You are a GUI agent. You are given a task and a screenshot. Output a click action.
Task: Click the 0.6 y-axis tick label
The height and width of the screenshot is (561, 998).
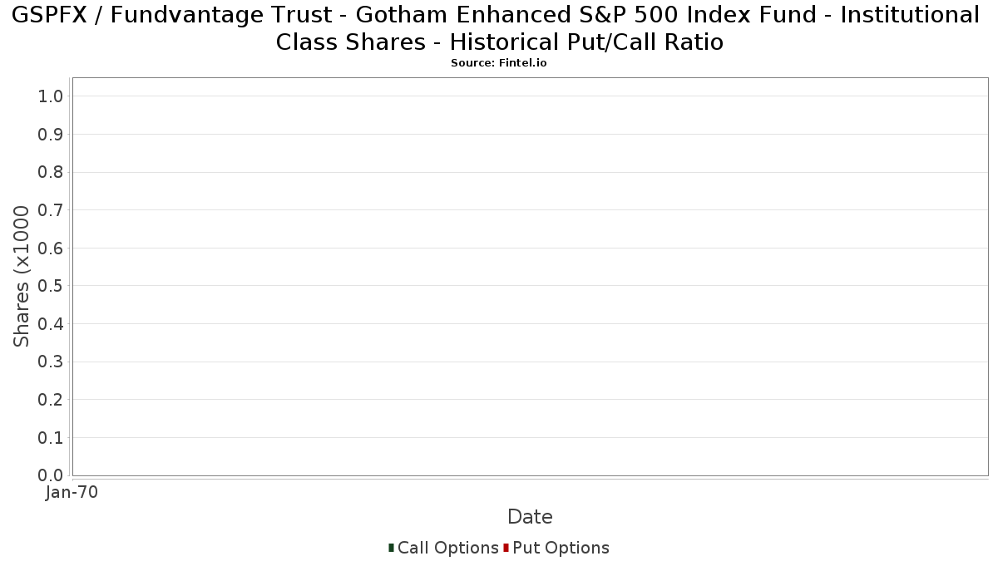51,249
